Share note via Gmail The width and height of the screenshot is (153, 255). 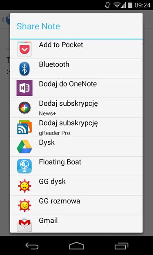pos(76,224)
